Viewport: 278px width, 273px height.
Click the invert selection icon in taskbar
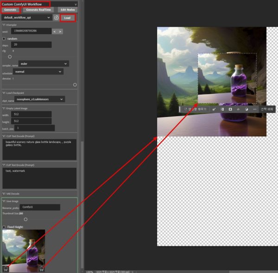(x=222, y=109)
